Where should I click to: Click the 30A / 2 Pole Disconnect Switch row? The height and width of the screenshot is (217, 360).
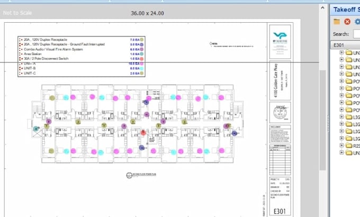coord(82,59)
